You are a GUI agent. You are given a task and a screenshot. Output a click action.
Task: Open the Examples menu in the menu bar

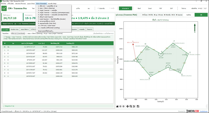tap(41, 4)
